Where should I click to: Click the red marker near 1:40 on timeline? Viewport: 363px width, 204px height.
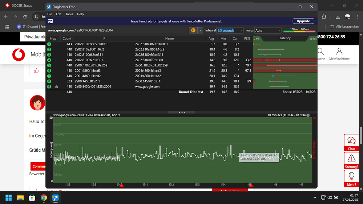coord(121,185)
